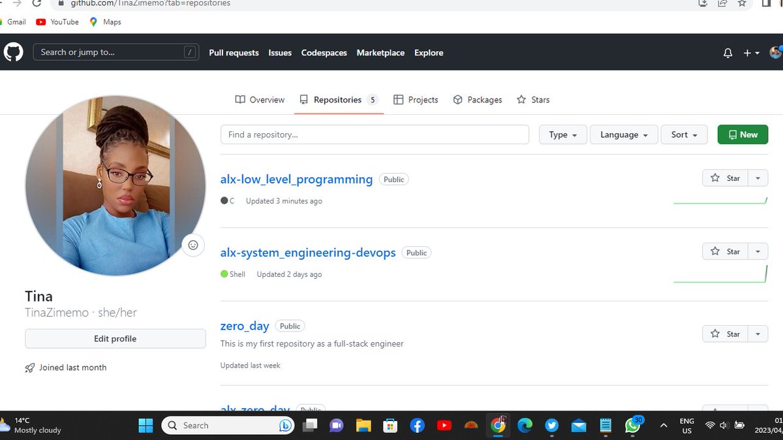Click the Public badge beside zero_day
This screenshot has height=440, width=783.
[290, 326]
